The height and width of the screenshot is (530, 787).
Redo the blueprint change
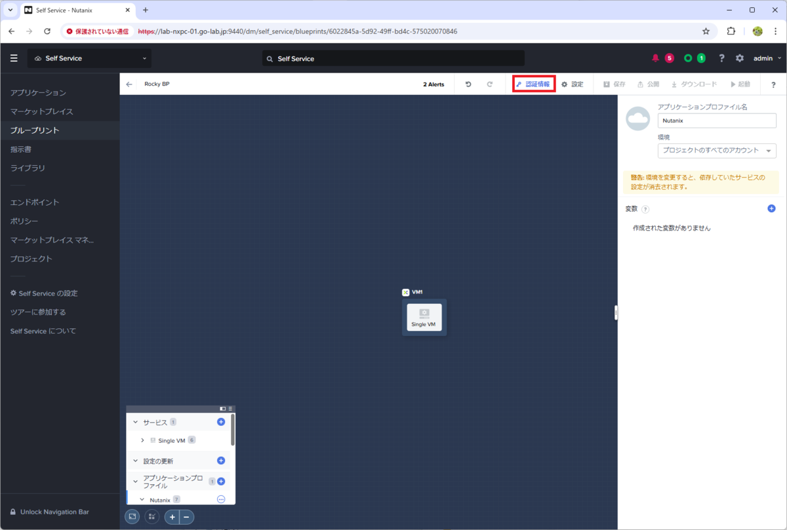point(489,85)
